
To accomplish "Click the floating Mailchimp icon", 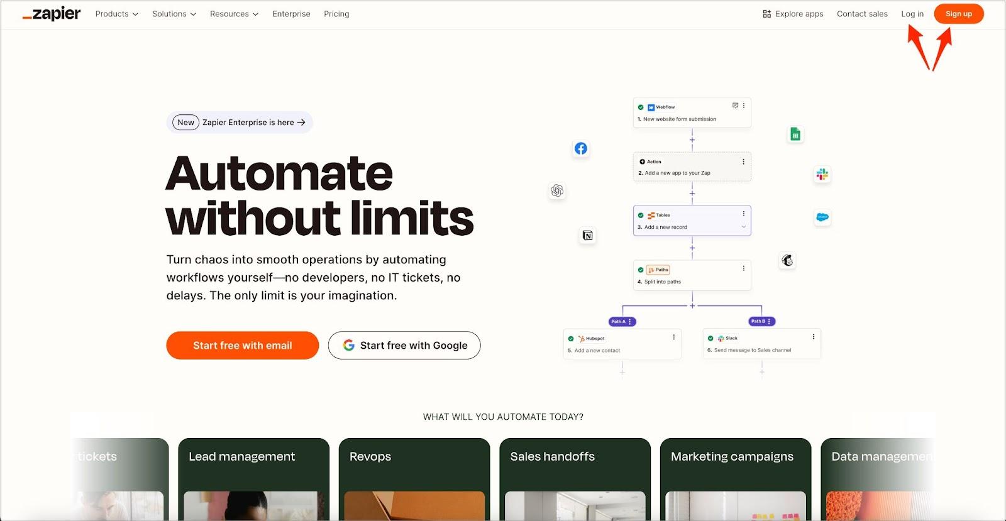I will [x=787, y=260].
